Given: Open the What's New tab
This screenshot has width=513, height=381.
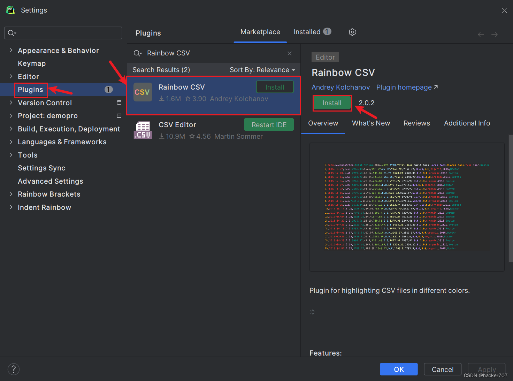Looking at the screenshot, I should click(x=371, y=123).
